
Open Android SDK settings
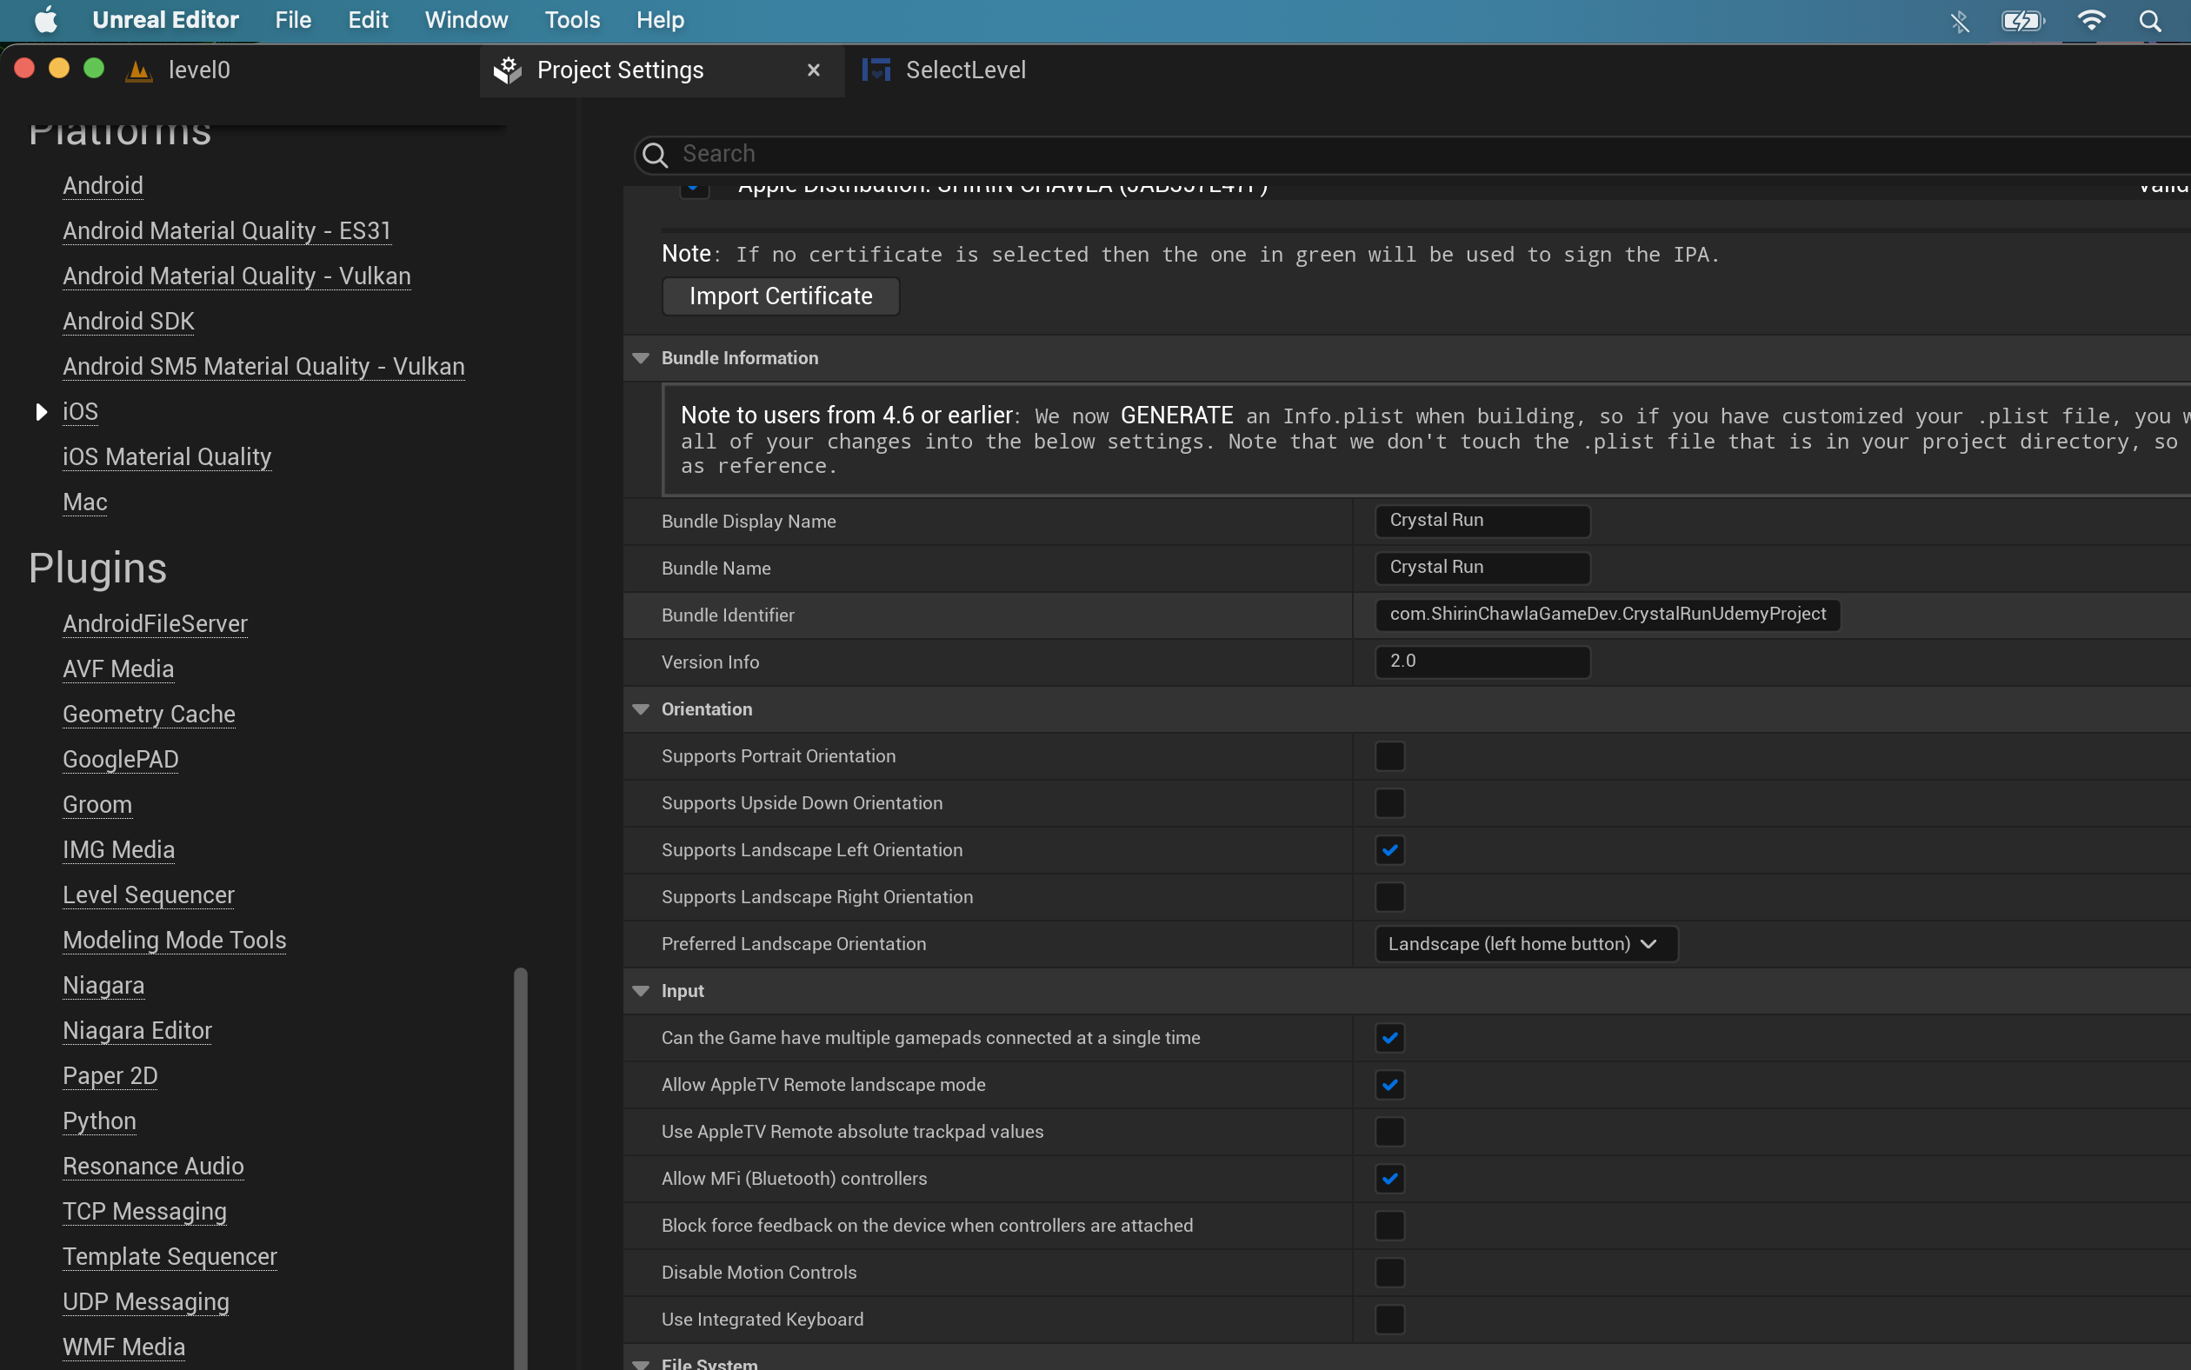pos(129,322)
